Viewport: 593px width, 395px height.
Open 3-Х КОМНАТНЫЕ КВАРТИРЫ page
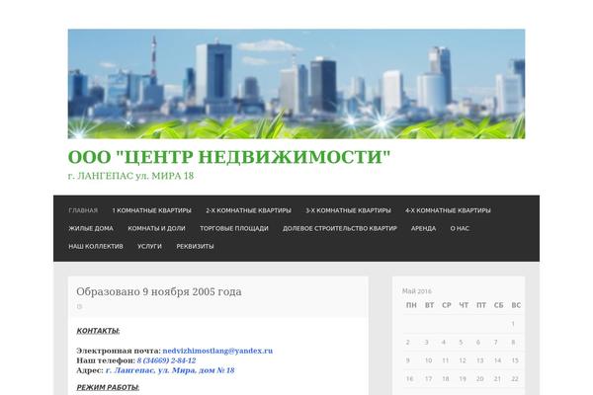(348, 210)
